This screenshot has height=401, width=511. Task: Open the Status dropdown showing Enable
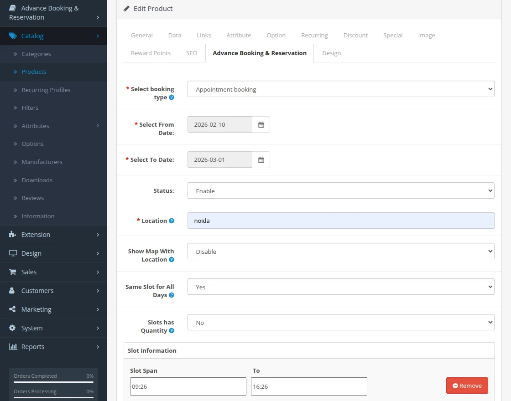[x=340, y=191]
